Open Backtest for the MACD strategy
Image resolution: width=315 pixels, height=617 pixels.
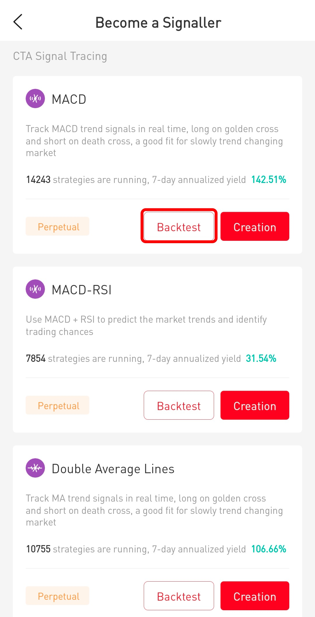point(179,227)
